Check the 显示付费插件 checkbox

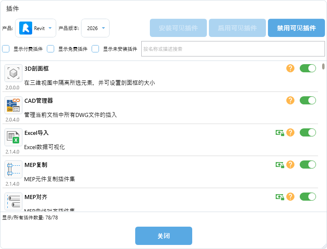click(6, 49)
